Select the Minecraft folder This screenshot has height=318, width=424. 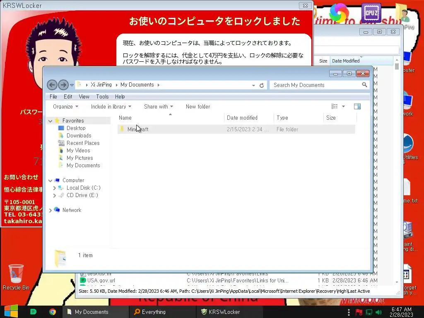236,129
